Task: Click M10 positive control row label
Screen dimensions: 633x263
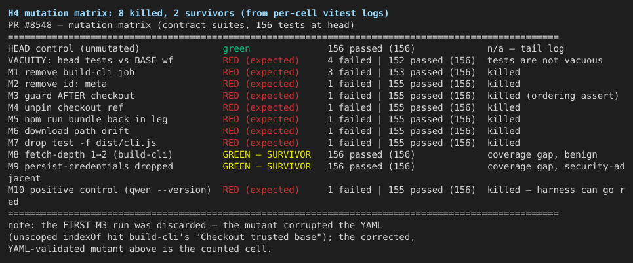Action: pos(110,190)
